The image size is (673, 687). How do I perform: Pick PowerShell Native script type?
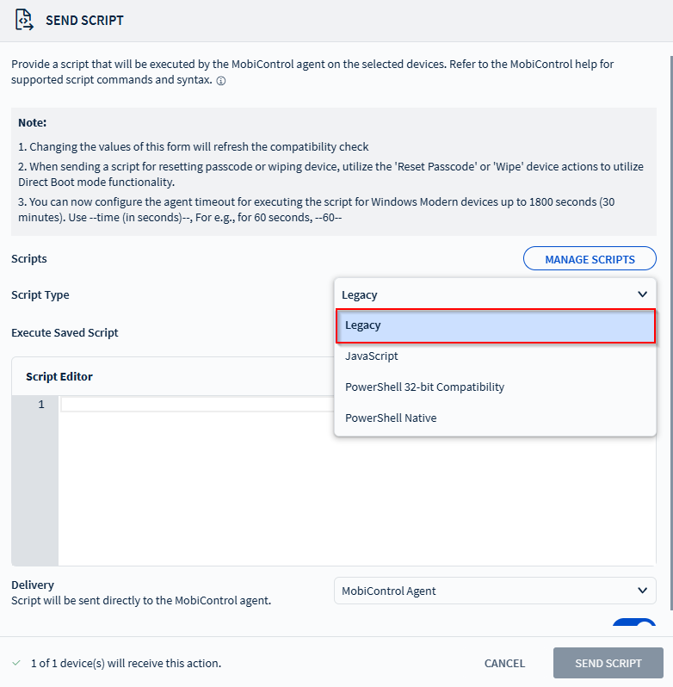tap(391, 418)
